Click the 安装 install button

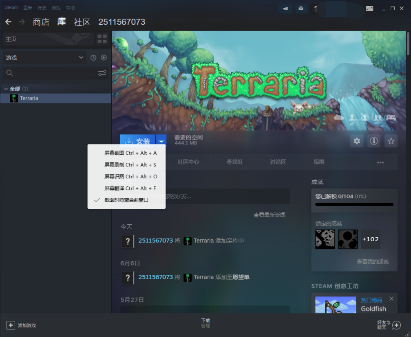click(138, 141)
